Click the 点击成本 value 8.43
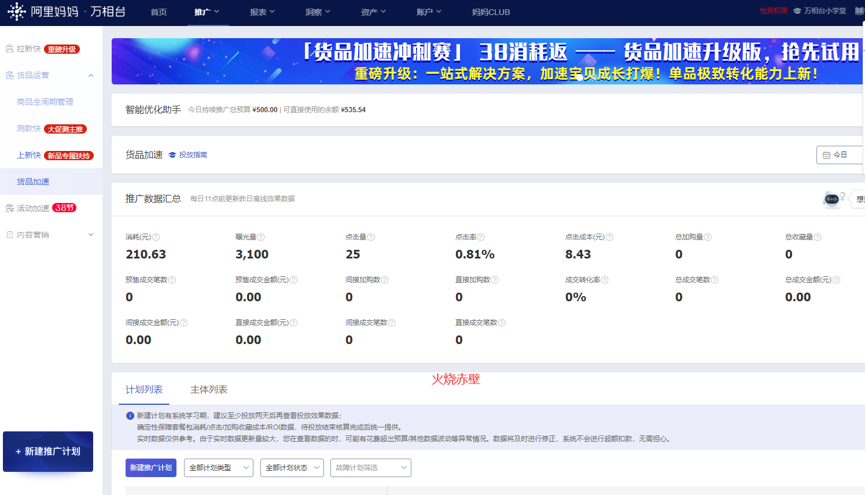This screenshot has width=865, height=495. (x=578, y=254)
